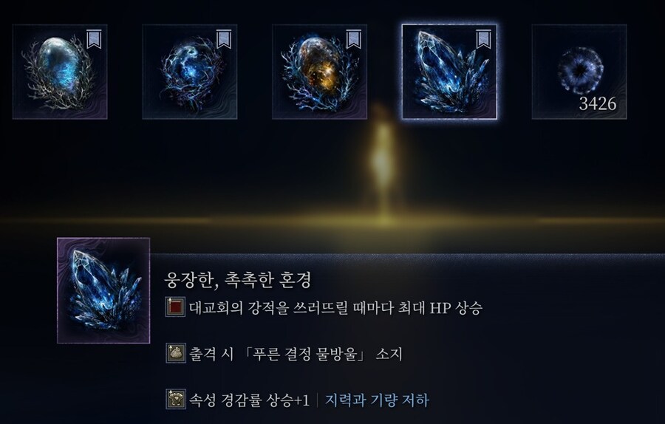Toggle the bookmark flag on the swirling blue orb relic
Image resolution: width=665 pixels, height=424 pixels.
pos(224,39)
